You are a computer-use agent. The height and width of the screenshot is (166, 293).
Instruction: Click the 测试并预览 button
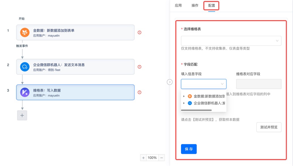pos(269,127)
